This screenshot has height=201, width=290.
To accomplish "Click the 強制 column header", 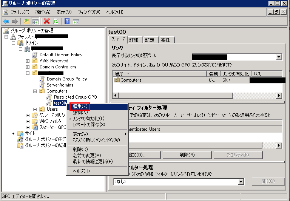I will tap(213, 74).
